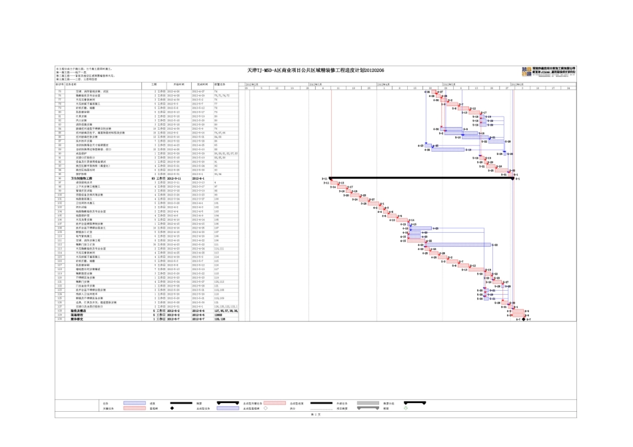Image resolution: width=633 pixels, height=447 pixels.
Task: Click the 3-11 label left of summary bar
Action: tap(324, 178)
